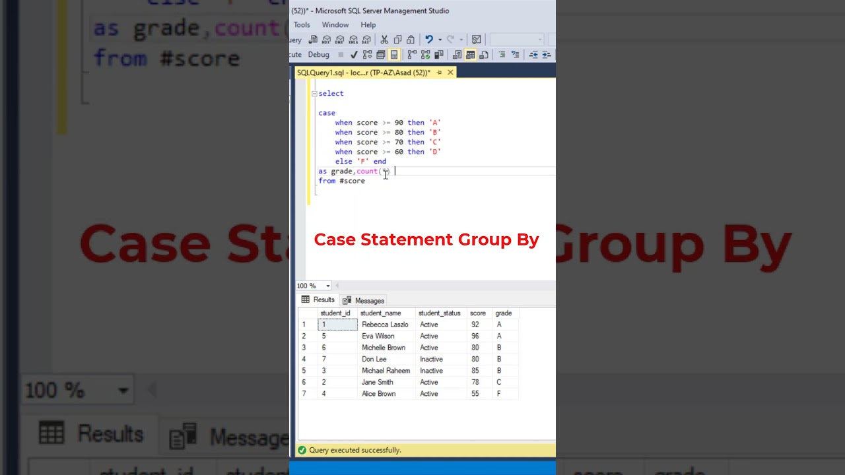Decrease the line indent

pyautogui.click(x=533, y=55)
